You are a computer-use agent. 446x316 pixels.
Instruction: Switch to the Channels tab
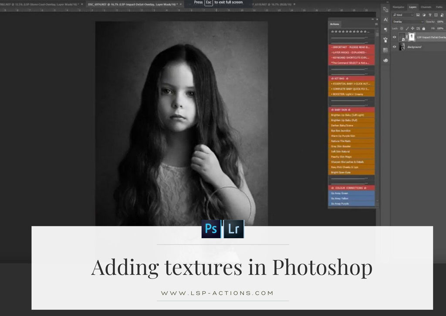point(426,7)
